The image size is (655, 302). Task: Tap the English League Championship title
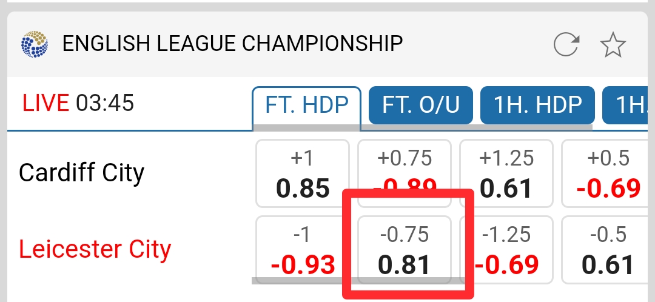[232, 44]
